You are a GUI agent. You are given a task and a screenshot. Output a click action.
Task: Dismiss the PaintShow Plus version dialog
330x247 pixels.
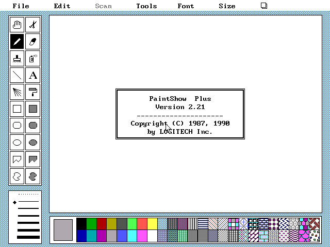click(x=180, y=114)
